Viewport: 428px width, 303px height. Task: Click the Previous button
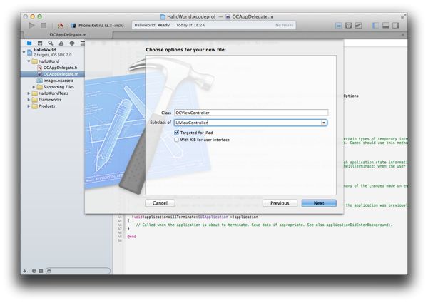pos(280,203)
